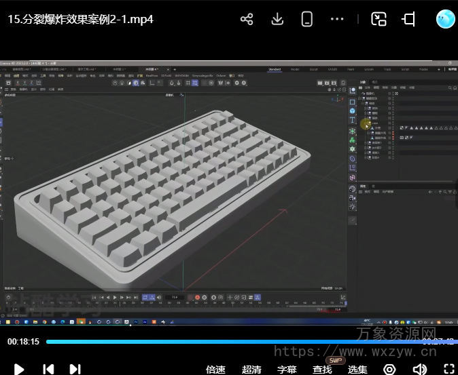Mute the video with the speaker icon

[x=420, y=369]
